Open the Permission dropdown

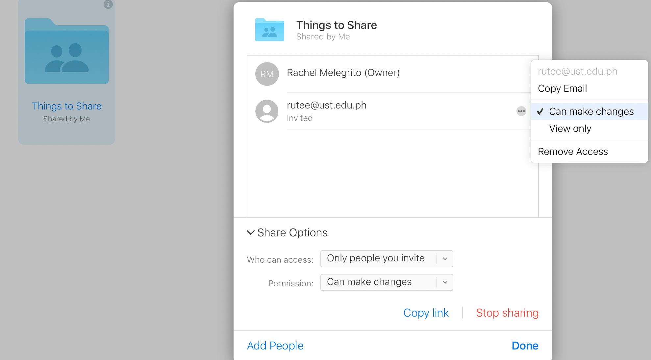click(387, 282)
